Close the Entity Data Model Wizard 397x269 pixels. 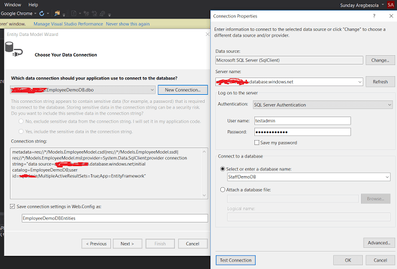pyautogui.click(x=207, y=34)
